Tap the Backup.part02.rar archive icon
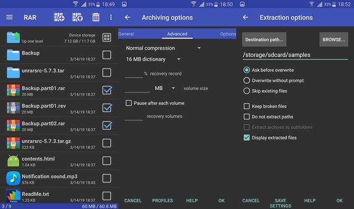354x209 pixels. 13,125
